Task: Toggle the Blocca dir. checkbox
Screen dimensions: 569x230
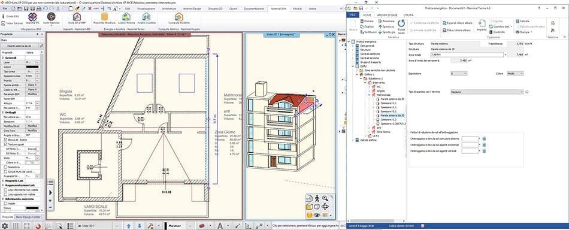Action: click(5, 140)
